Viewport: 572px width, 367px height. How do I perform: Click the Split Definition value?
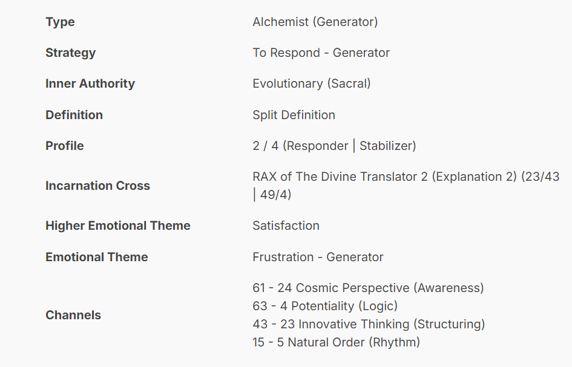[x=294, y=115]
